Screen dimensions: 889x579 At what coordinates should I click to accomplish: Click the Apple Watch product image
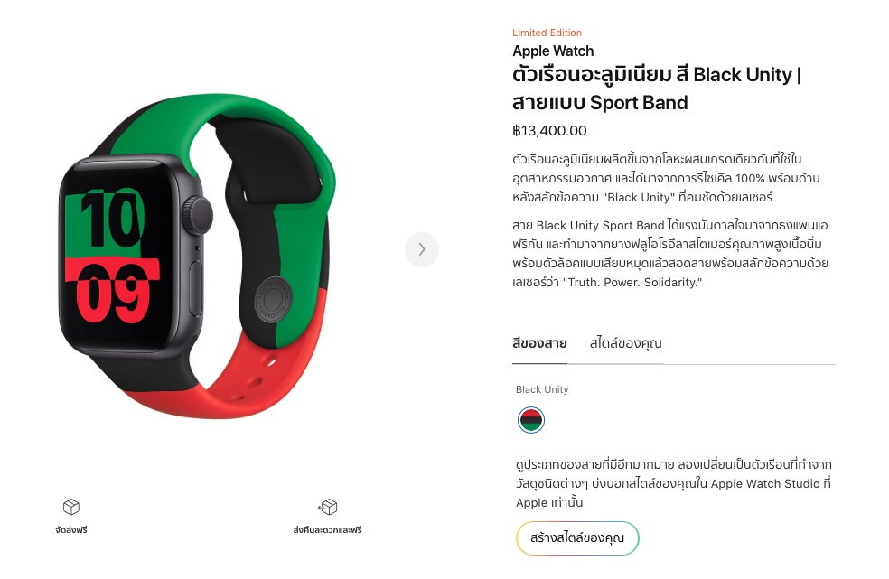(x=197, y=256)
